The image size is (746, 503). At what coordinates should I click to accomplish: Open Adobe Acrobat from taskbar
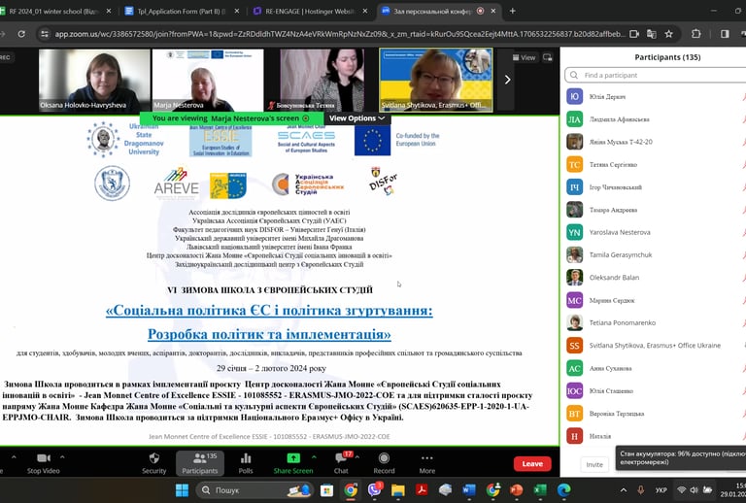click(422, 490)
